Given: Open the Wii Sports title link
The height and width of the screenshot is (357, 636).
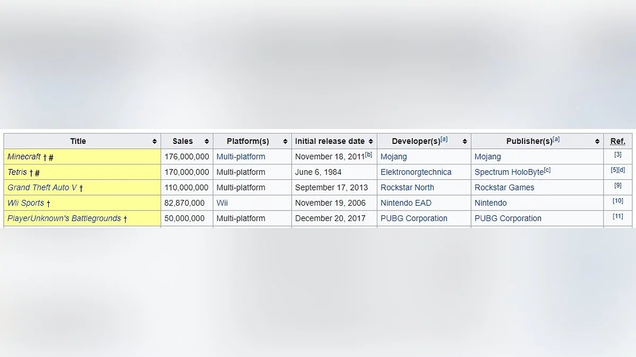Looking at the screenshot, I should 25,203.
